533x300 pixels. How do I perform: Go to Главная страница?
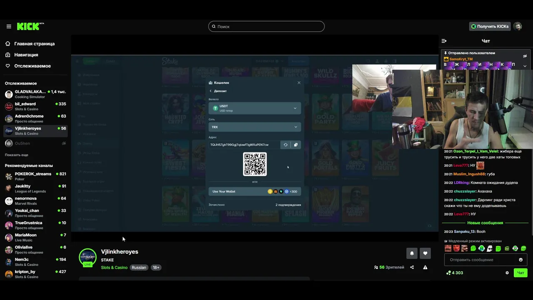click(35, 44)
